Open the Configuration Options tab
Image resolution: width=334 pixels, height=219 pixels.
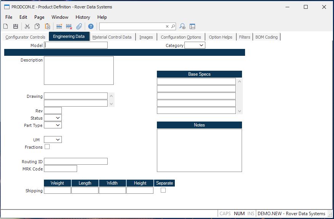pyautogui.click(x=181, y=37)
